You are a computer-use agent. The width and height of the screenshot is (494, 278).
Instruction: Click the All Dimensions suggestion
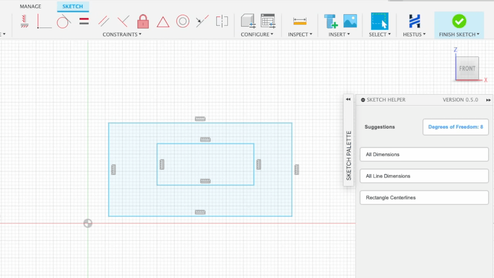pyautogui.click(x=424, y=154)
